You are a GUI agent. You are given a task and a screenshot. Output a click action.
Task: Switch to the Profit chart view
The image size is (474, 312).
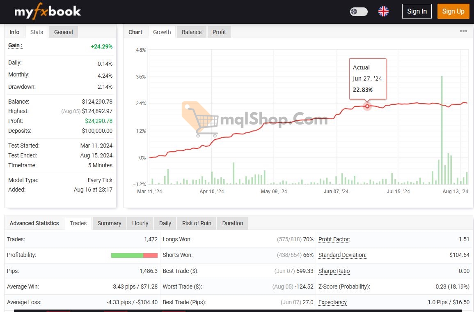tap(219, 32)
